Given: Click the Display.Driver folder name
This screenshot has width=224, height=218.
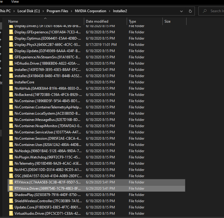Looking at the screenshot, I should pos(48,26).
